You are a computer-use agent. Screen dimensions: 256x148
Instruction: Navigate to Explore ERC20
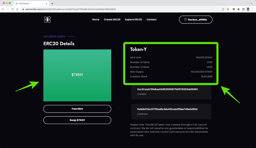click(134, 20)
